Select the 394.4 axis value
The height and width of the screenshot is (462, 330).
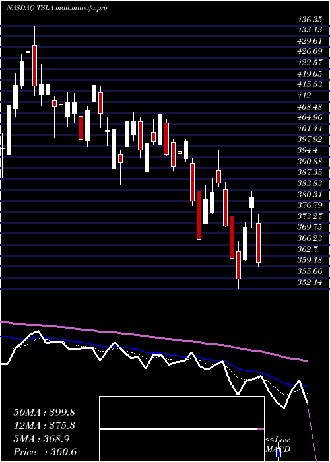click(307, 150)
